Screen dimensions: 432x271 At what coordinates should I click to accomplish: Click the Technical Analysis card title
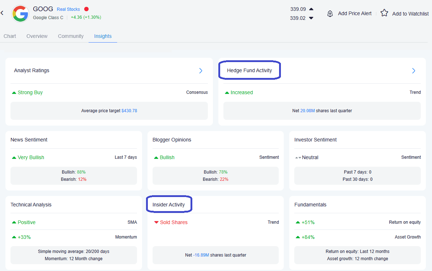click(x=31, y=205)
